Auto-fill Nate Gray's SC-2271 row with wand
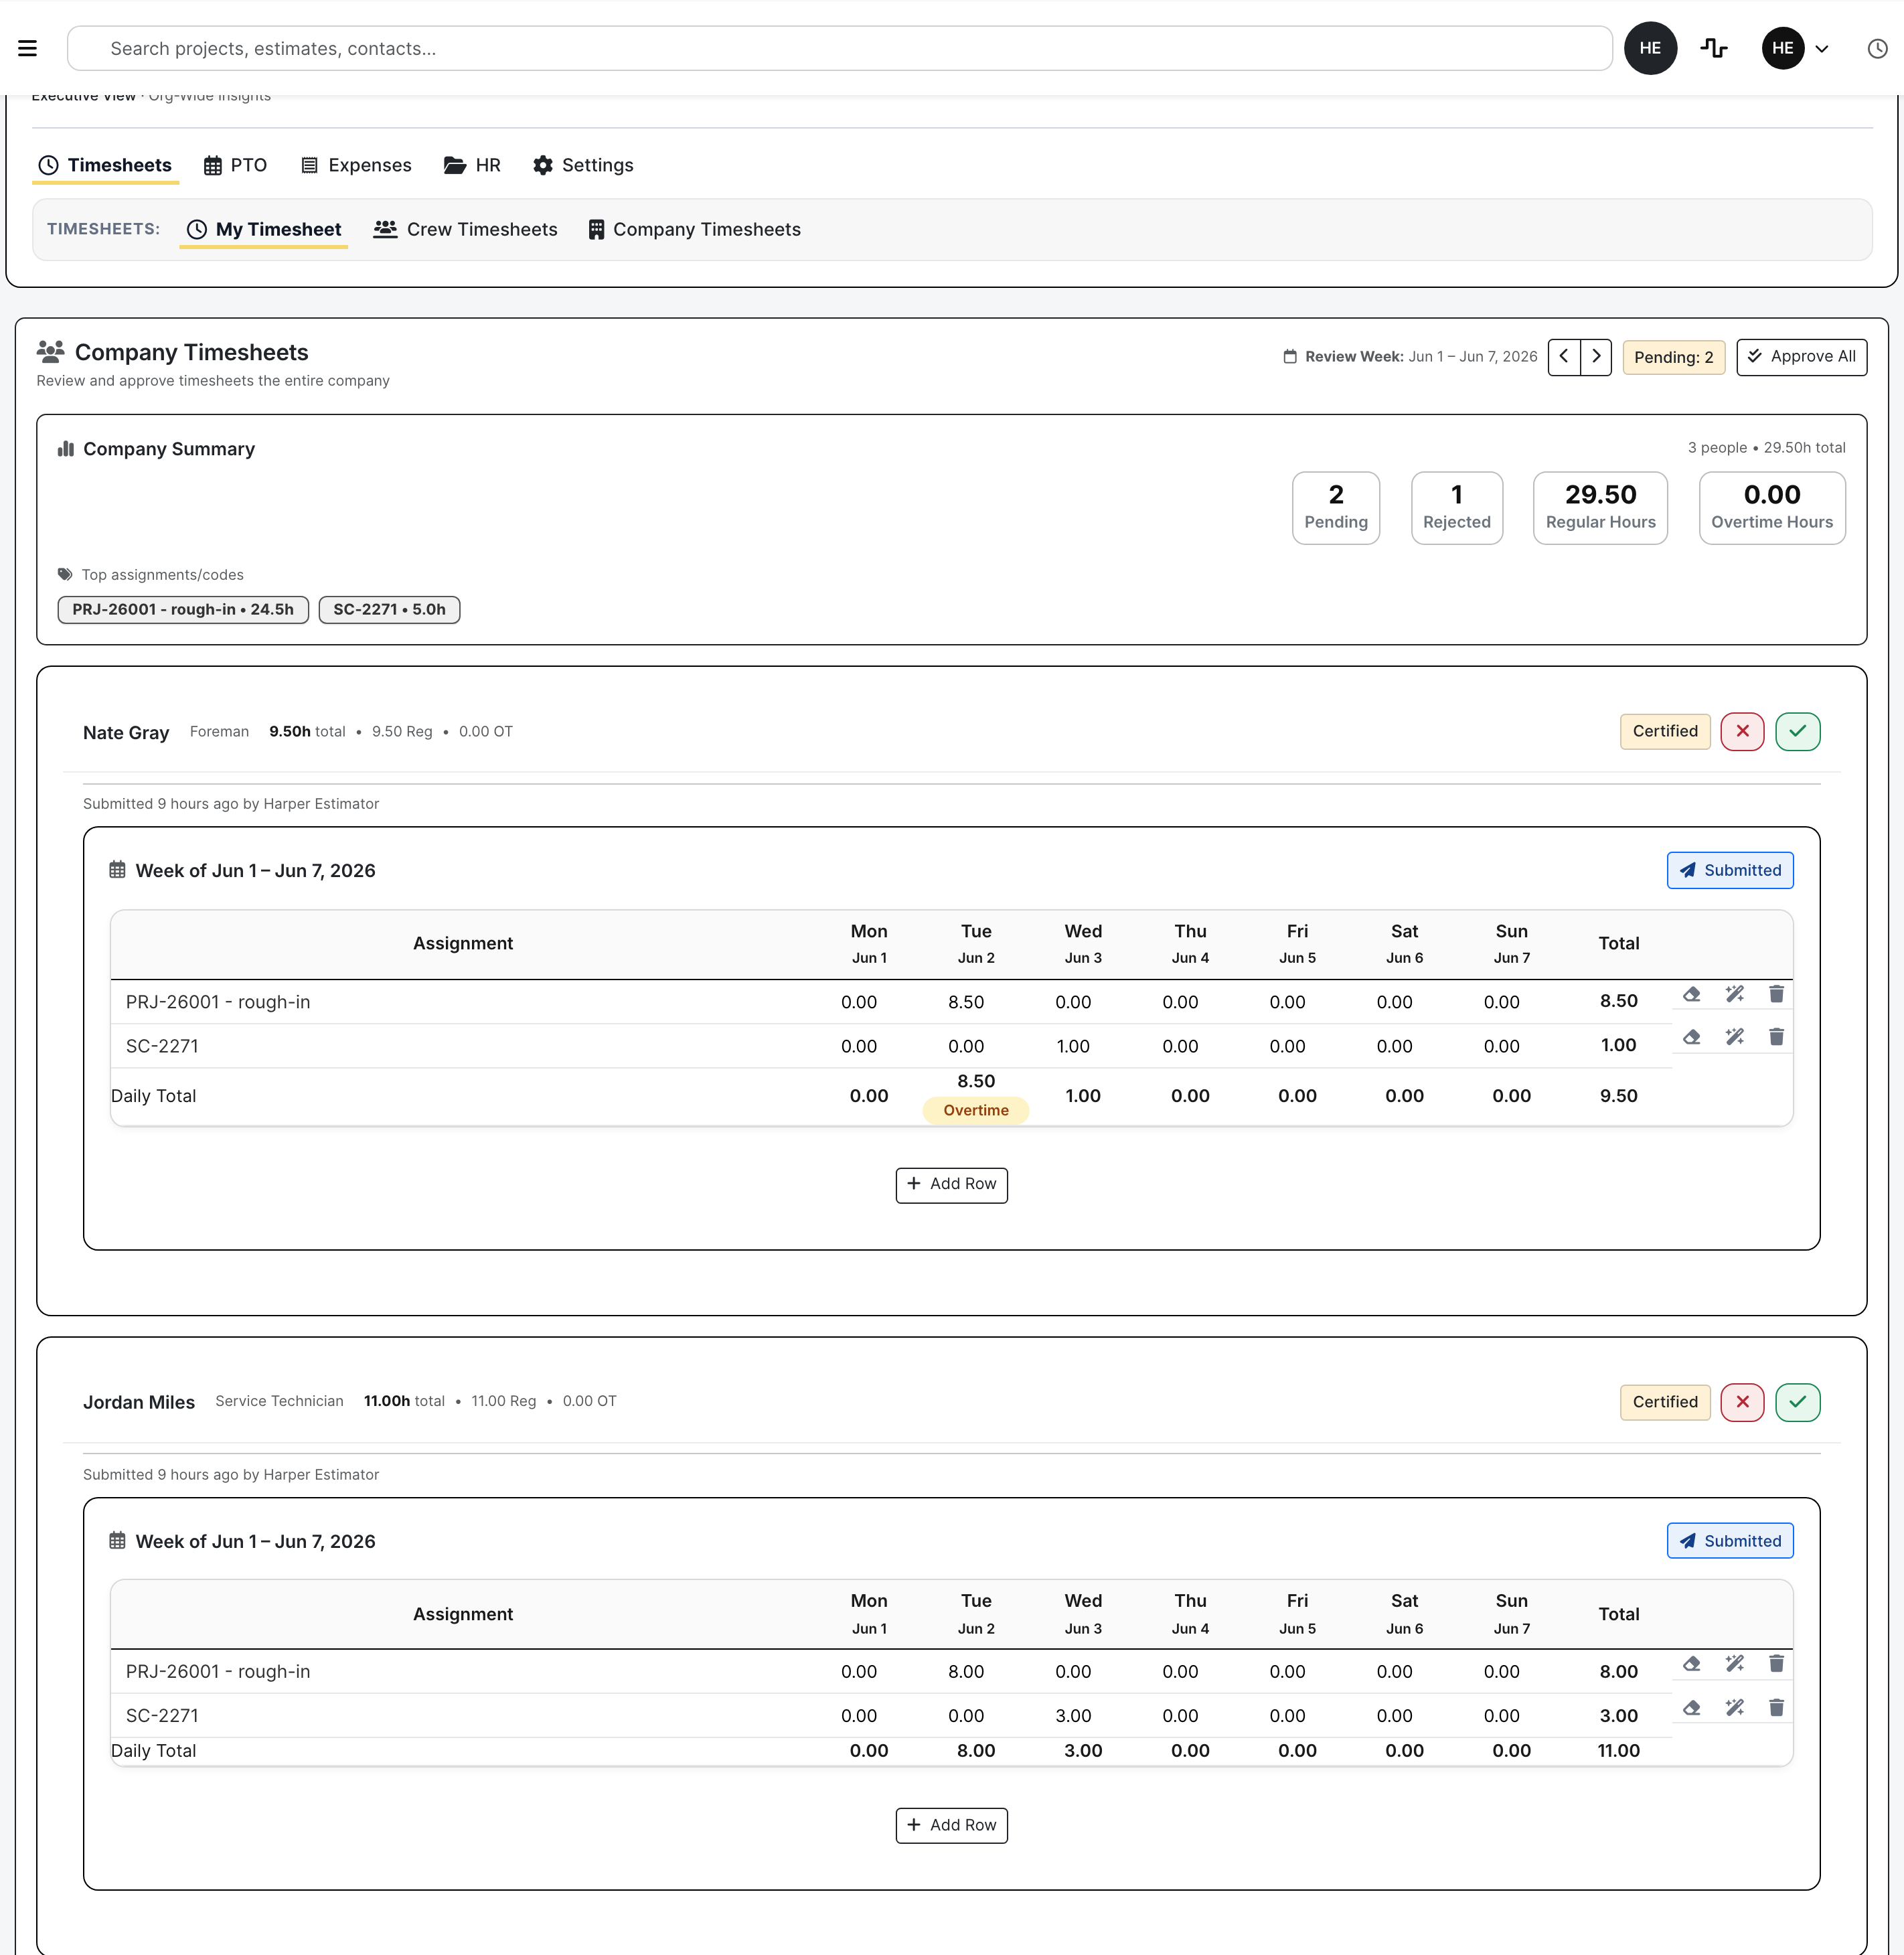Viewport: 1904px width, 1955px height. pyautogui.click(x=1734, y=1037)
